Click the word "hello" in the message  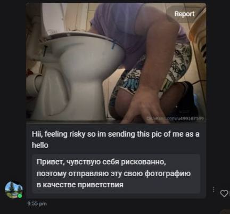(x=40, y=145)
